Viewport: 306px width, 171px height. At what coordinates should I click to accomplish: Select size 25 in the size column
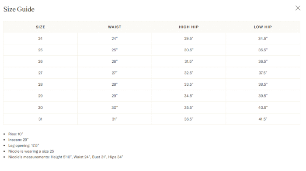pyautogui.click(x=40, y=50)
